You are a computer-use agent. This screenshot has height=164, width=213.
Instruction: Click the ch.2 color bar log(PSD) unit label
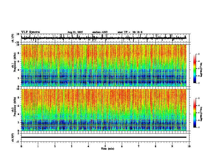201,114
